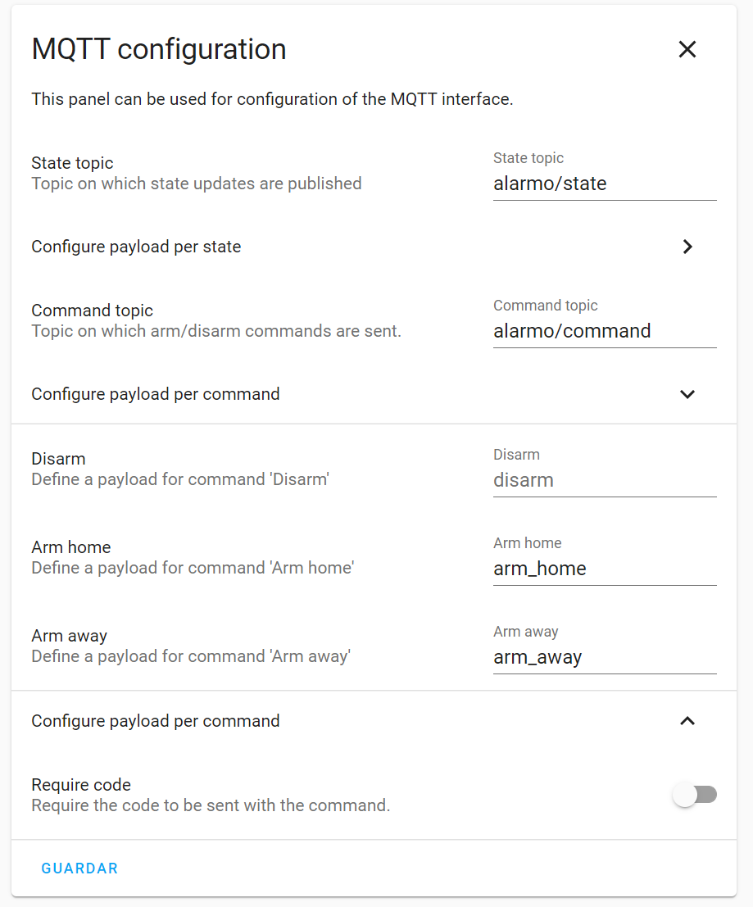Select the Disarm payload field

click(x=605, y=480)
